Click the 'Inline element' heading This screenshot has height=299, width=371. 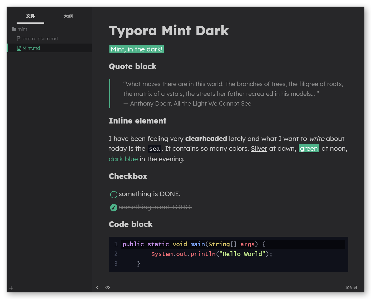click(x=138, y=121)
